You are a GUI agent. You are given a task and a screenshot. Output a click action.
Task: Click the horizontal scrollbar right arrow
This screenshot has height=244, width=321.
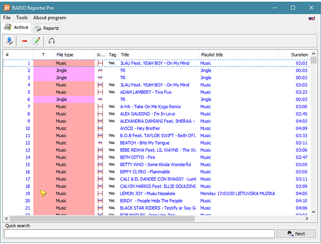[x=307, y=219]
